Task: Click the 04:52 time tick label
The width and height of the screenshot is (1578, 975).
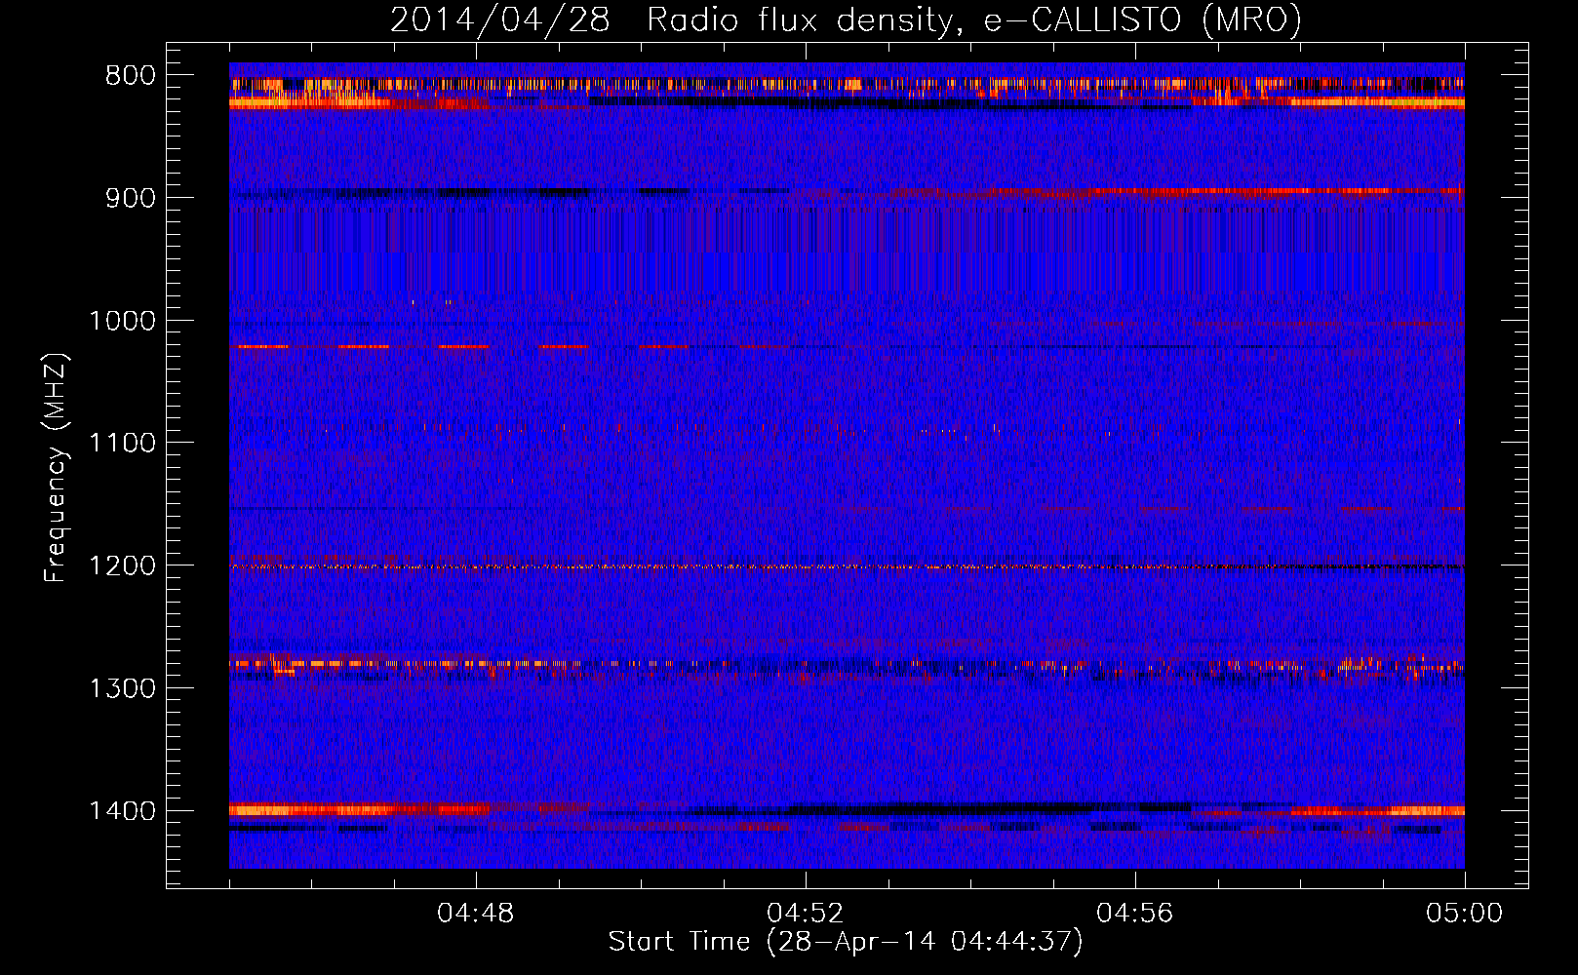Action: coord(806,914)
